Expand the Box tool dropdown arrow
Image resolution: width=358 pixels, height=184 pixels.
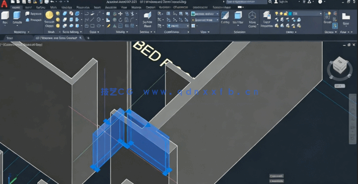pos(5,26)
